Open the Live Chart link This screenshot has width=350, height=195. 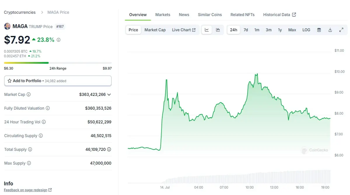tap(184, 30)
